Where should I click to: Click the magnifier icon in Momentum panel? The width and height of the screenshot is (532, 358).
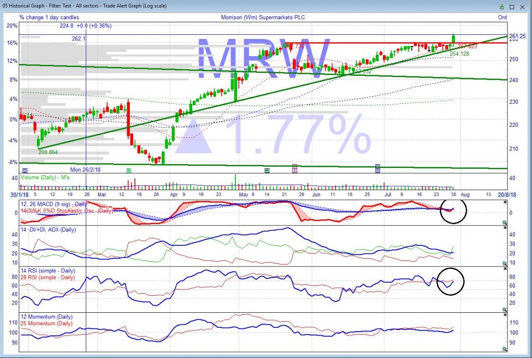(x=504, y=349)
